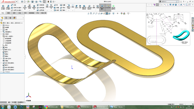Toggle the shaded Display Style icon

(x=107, y=13)
